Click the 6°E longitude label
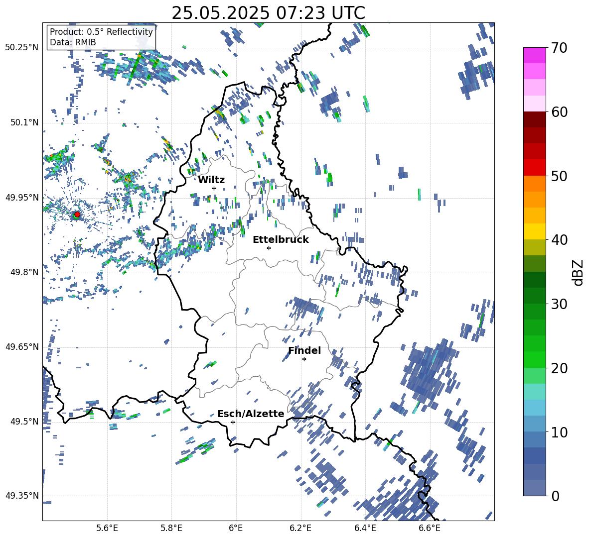 (236, 528)
